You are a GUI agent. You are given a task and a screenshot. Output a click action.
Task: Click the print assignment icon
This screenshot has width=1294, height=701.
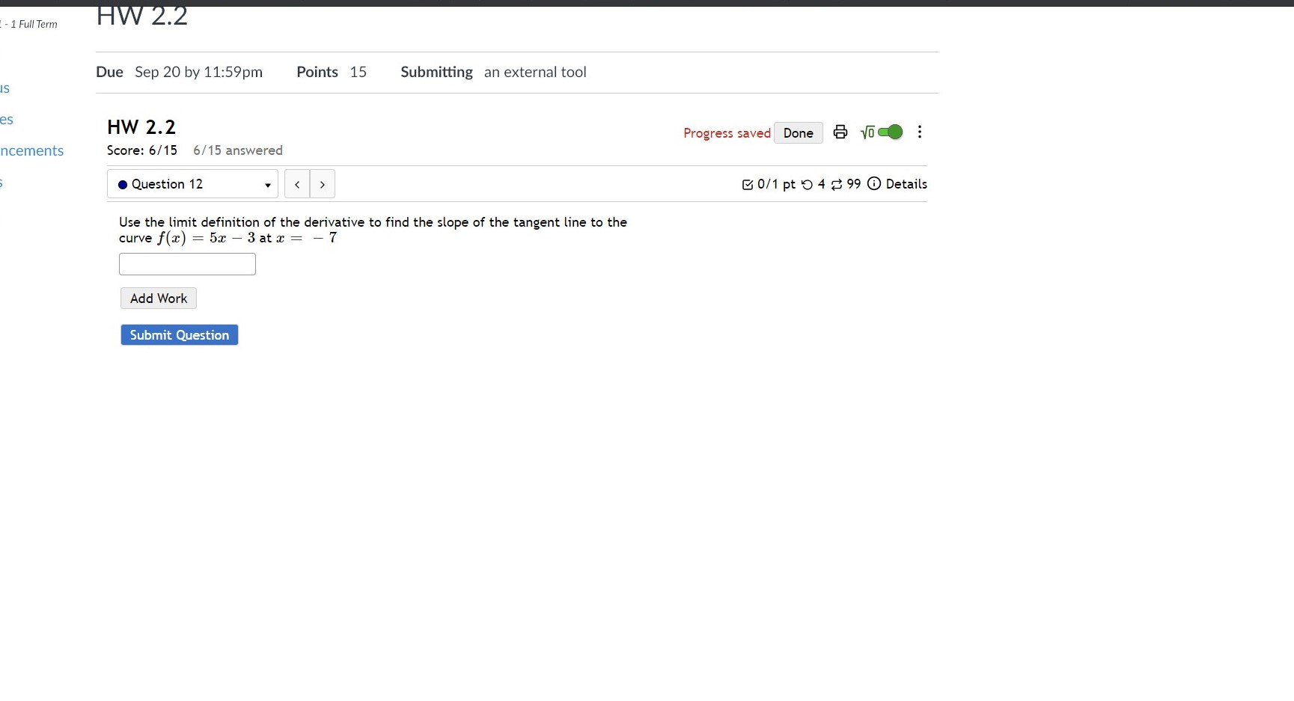click(x=840, y=132)
